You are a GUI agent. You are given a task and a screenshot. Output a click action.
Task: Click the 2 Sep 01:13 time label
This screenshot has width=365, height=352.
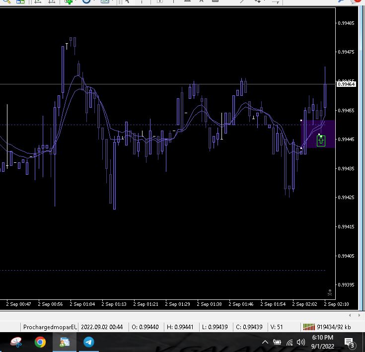[114, 304]
